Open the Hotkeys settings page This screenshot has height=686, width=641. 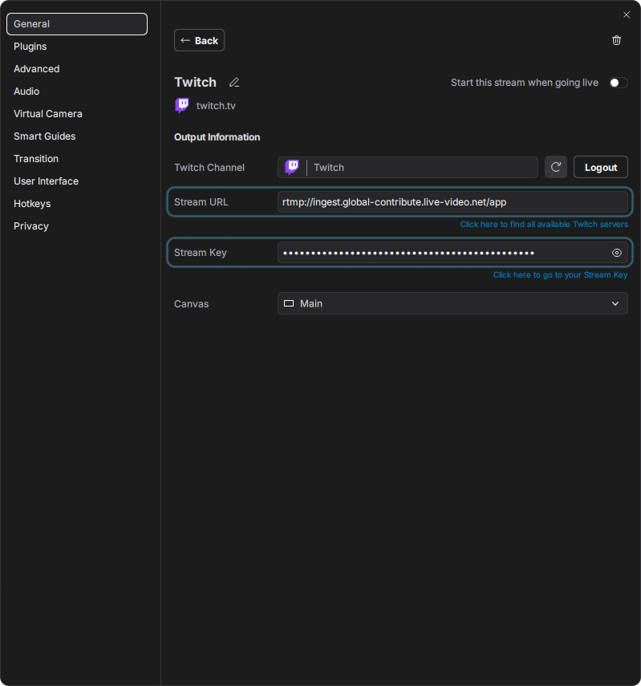point(32,204)
